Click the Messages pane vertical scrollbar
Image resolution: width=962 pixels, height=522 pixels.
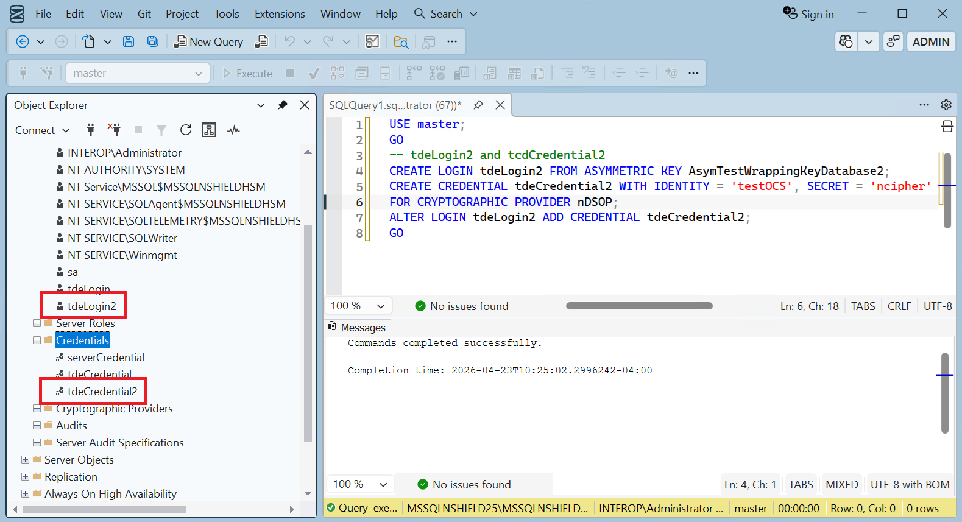[x=945, y=393]
